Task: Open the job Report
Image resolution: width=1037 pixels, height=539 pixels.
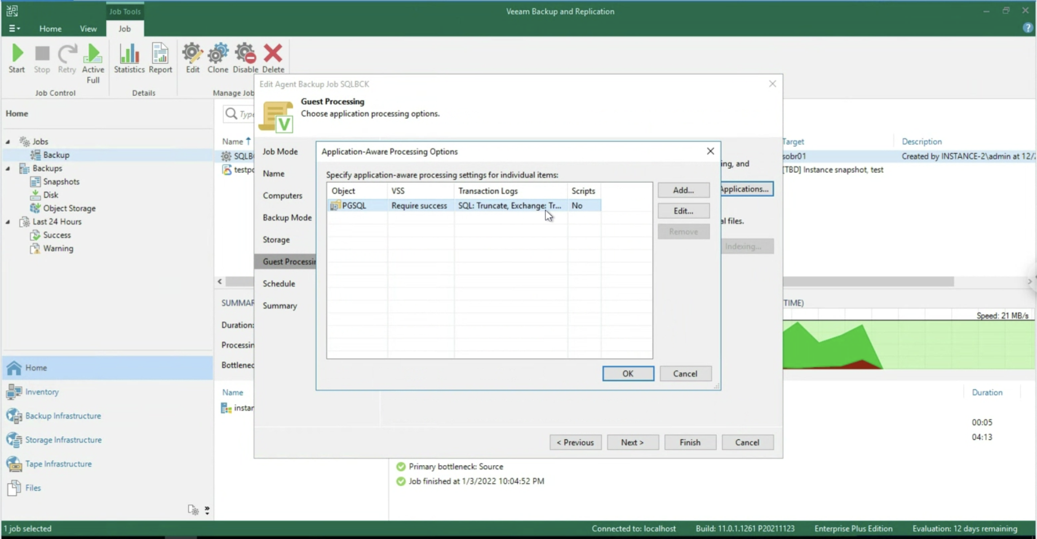Action: tap(160, 59)
